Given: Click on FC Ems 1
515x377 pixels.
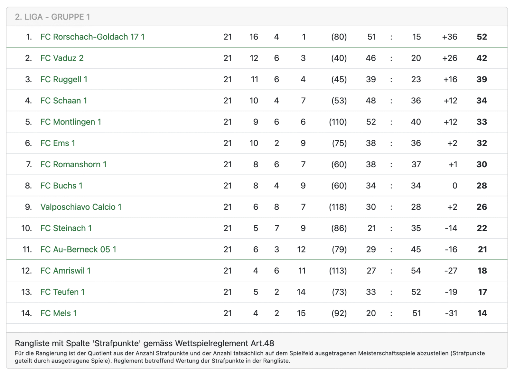Looking at the screenshot, I should tap(58, 143).
